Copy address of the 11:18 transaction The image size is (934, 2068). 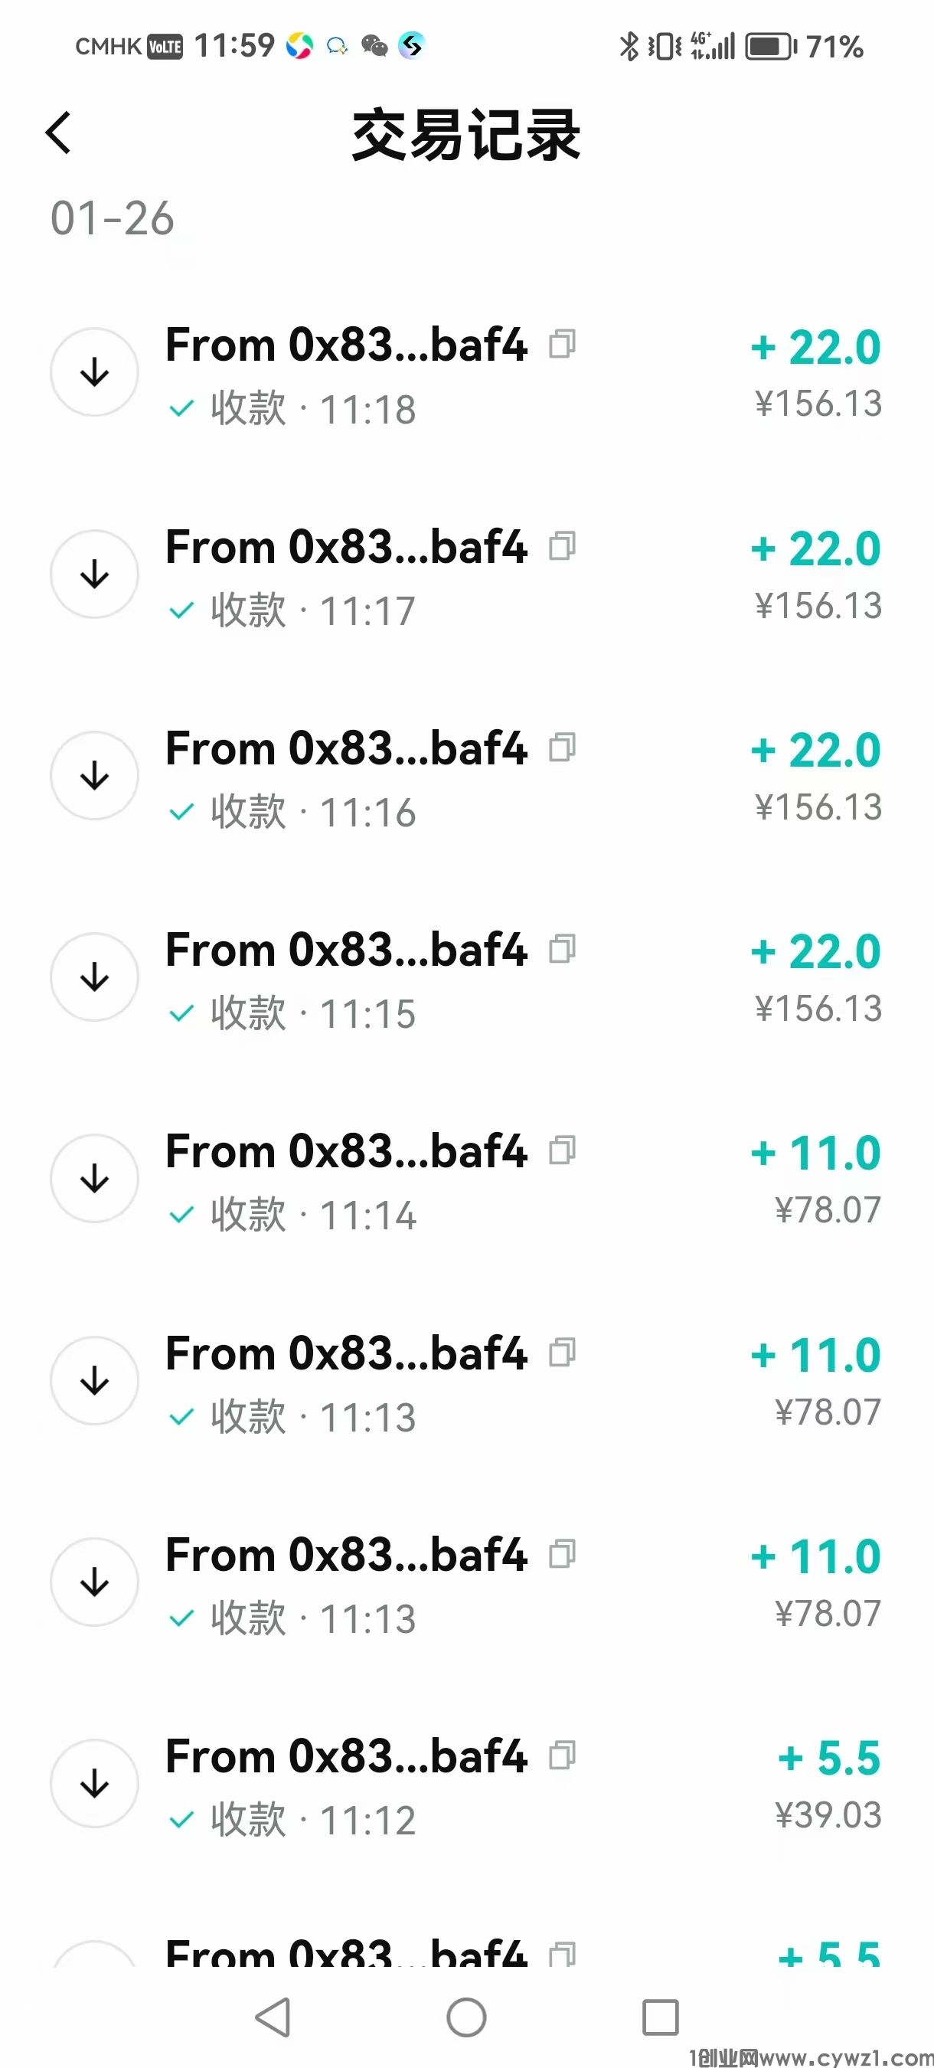pos(562,345)
